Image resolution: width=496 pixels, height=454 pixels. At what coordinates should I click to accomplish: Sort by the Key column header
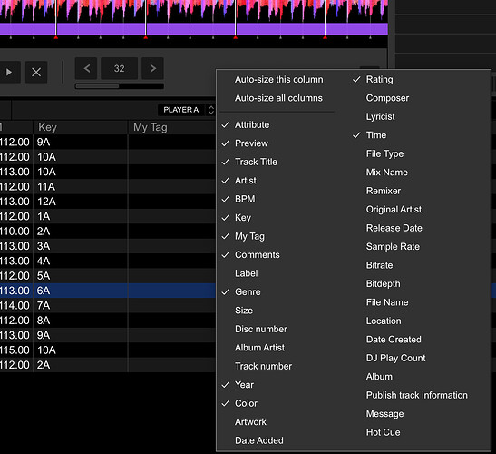tap(81, 127)
